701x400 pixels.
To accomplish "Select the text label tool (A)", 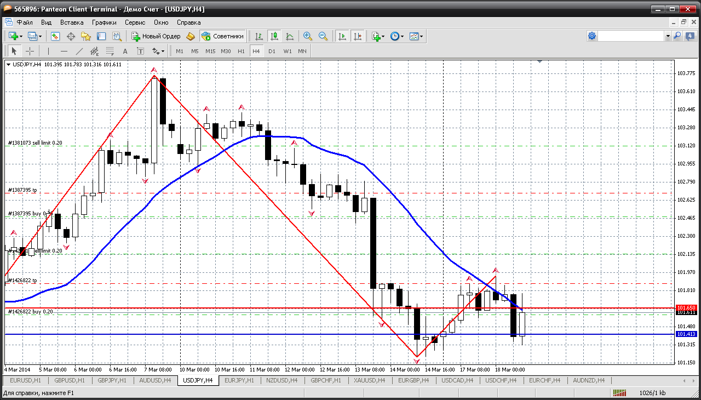I will (125, 51).
